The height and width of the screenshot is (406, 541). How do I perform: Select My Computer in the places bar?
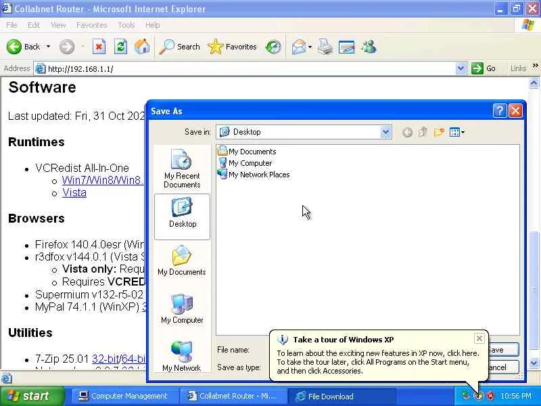[x=182, y=309]
